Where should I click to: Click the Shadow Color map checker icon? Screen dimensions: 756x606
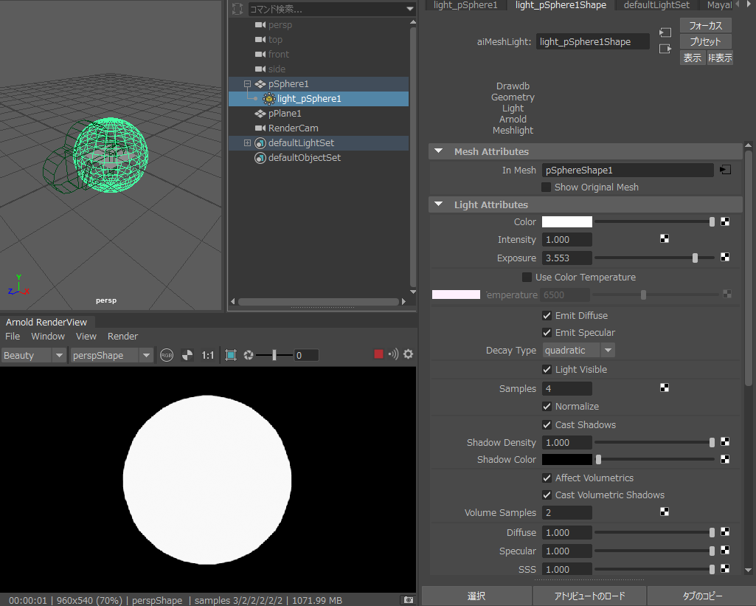click(725, 459)
